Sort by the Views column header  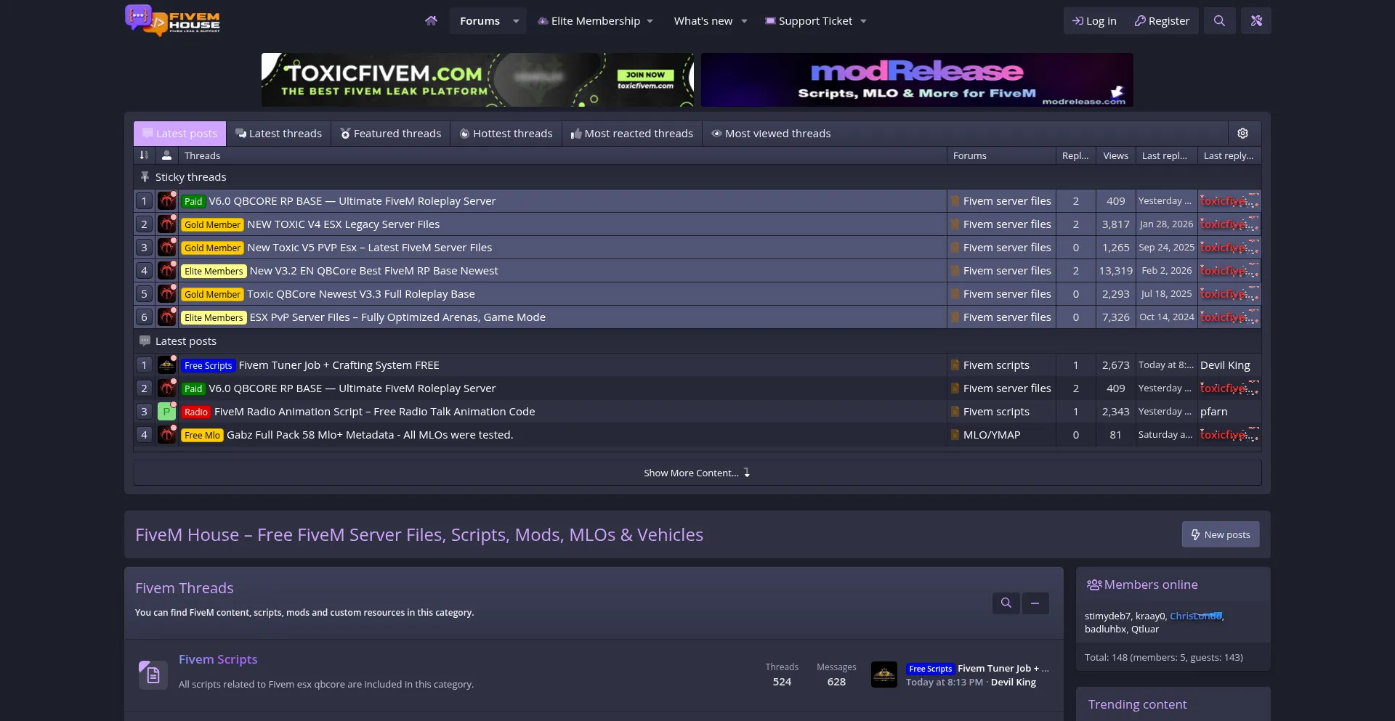pyautogui.click(x=1115, y=155)
